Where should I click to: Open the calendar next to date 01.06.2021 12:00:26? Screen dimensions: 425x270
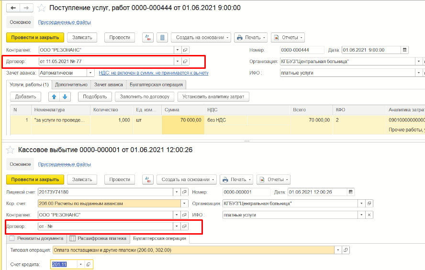point(351,192)
